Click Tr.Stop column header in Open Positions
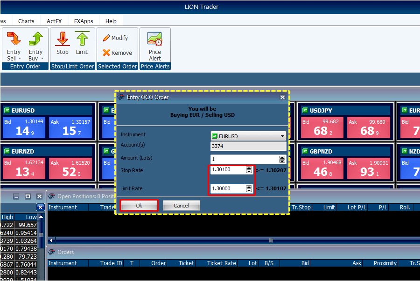The width and height of the screenshot is (420, 281). tap(301, 207)
